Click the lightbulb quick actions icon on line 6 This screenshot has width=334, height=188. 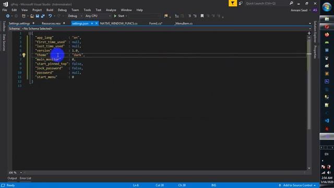(24, 55)
